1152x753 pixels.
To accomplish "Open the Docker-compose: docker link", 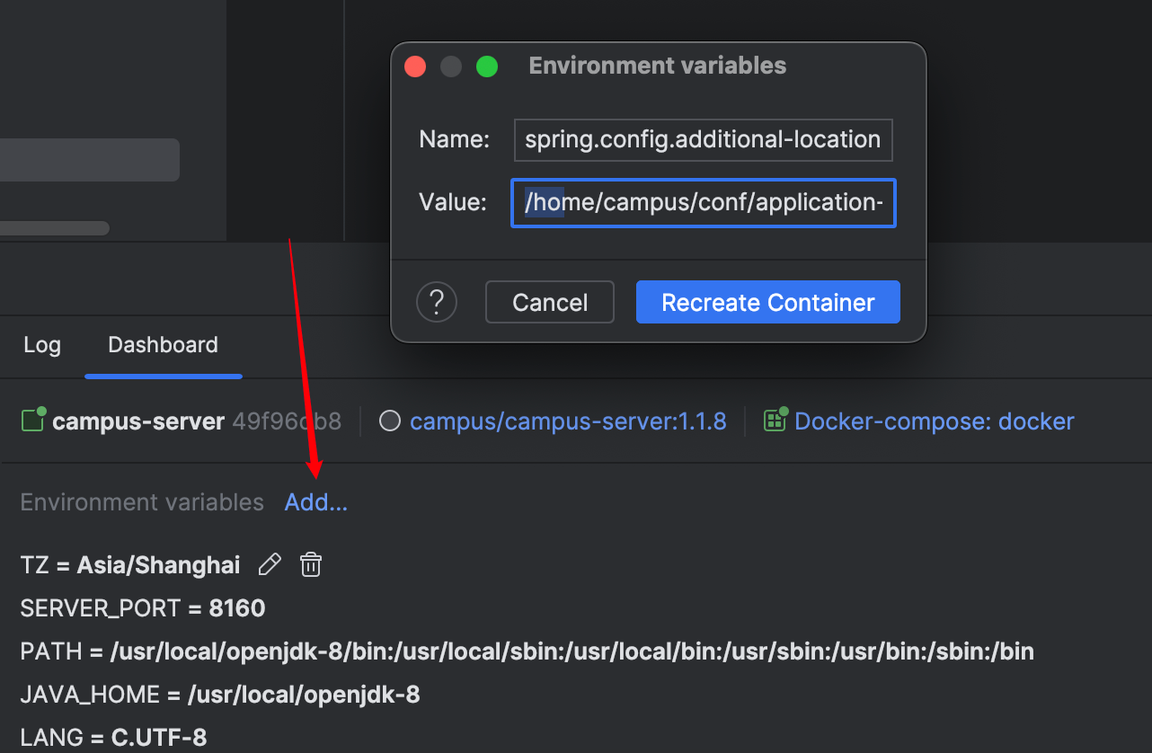I will (x=935, y=421).
